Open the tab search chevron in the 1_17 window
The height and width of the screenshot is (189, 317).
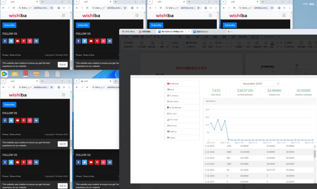pyautogui.click(x=3, y=2)
